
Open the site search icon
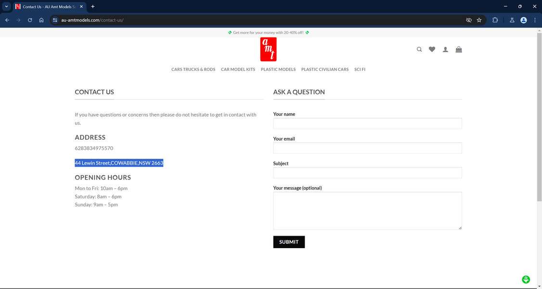pos(419,49)
